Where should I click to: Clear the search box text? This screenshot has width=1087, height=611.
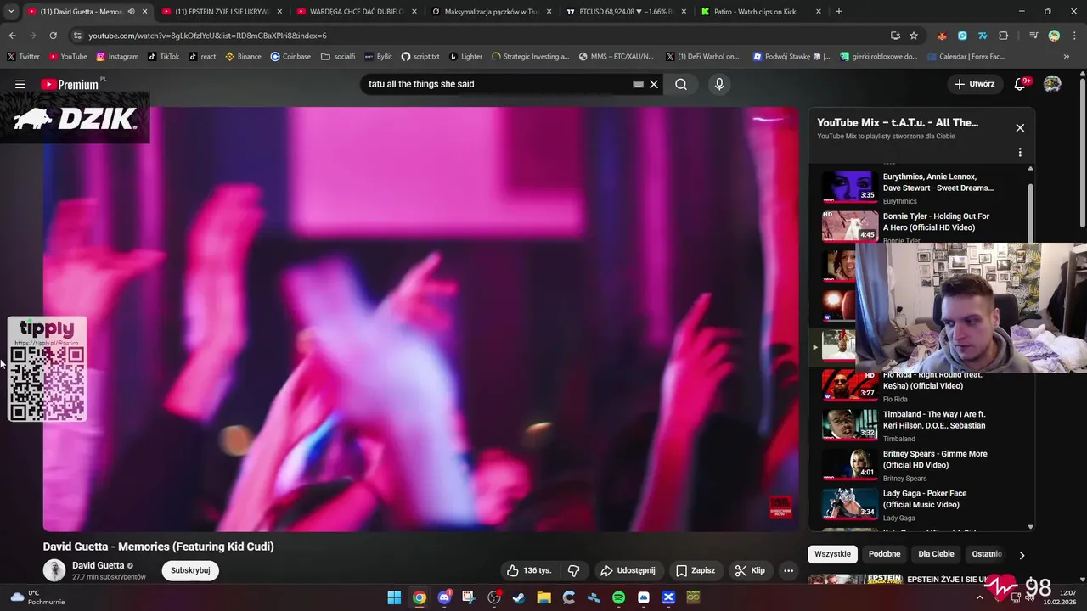click(x=654, y=84)
